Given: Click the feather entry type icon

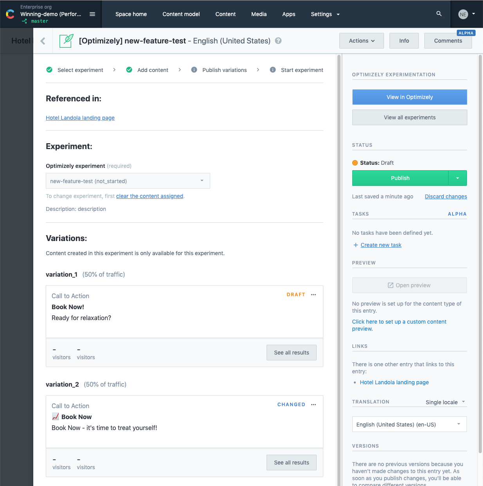Looking at the screenshot, I should (67, 41).
